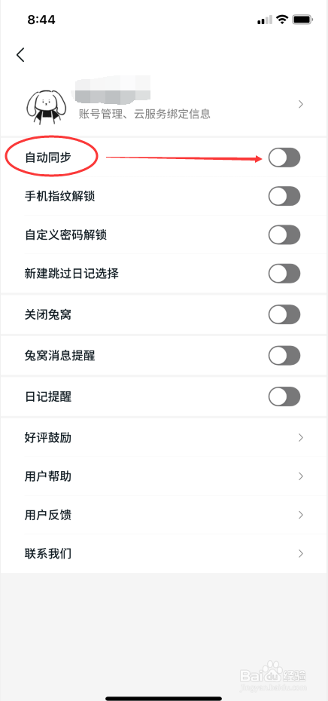Open 用户帮助 via right chevron
Screen dimensions: 328x701
point(301,476)
